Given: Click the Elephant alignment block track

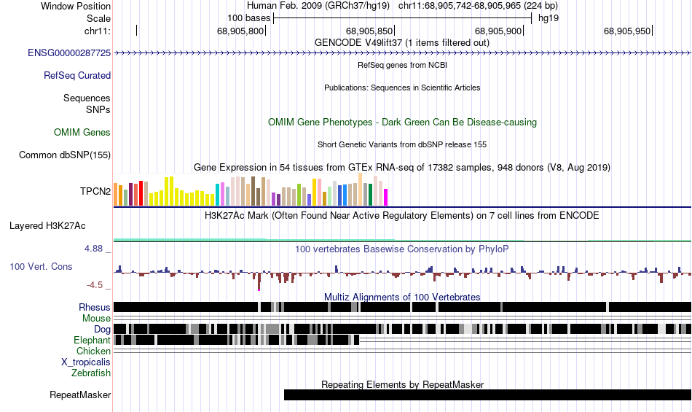Looking at the screenshot, I should pyautogui.click(x=237, y=340).
